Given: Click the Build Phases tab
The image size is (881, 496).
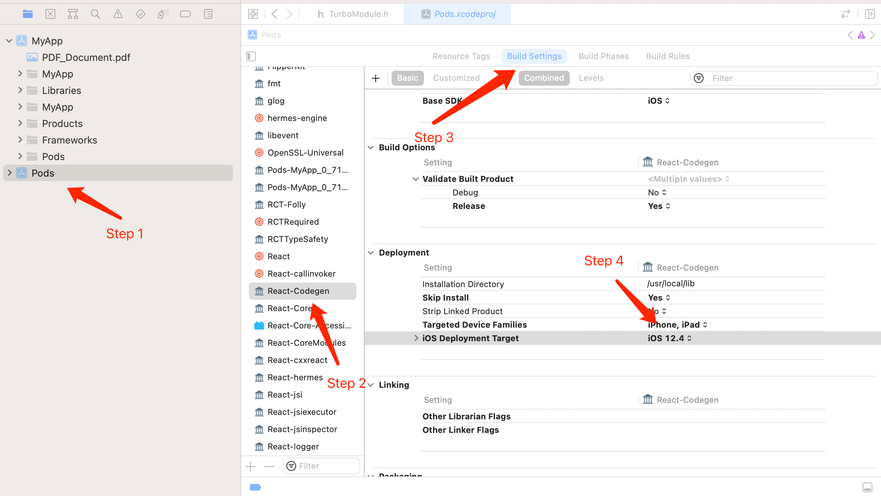Looking at the screenshot, I should pos(603,56).
